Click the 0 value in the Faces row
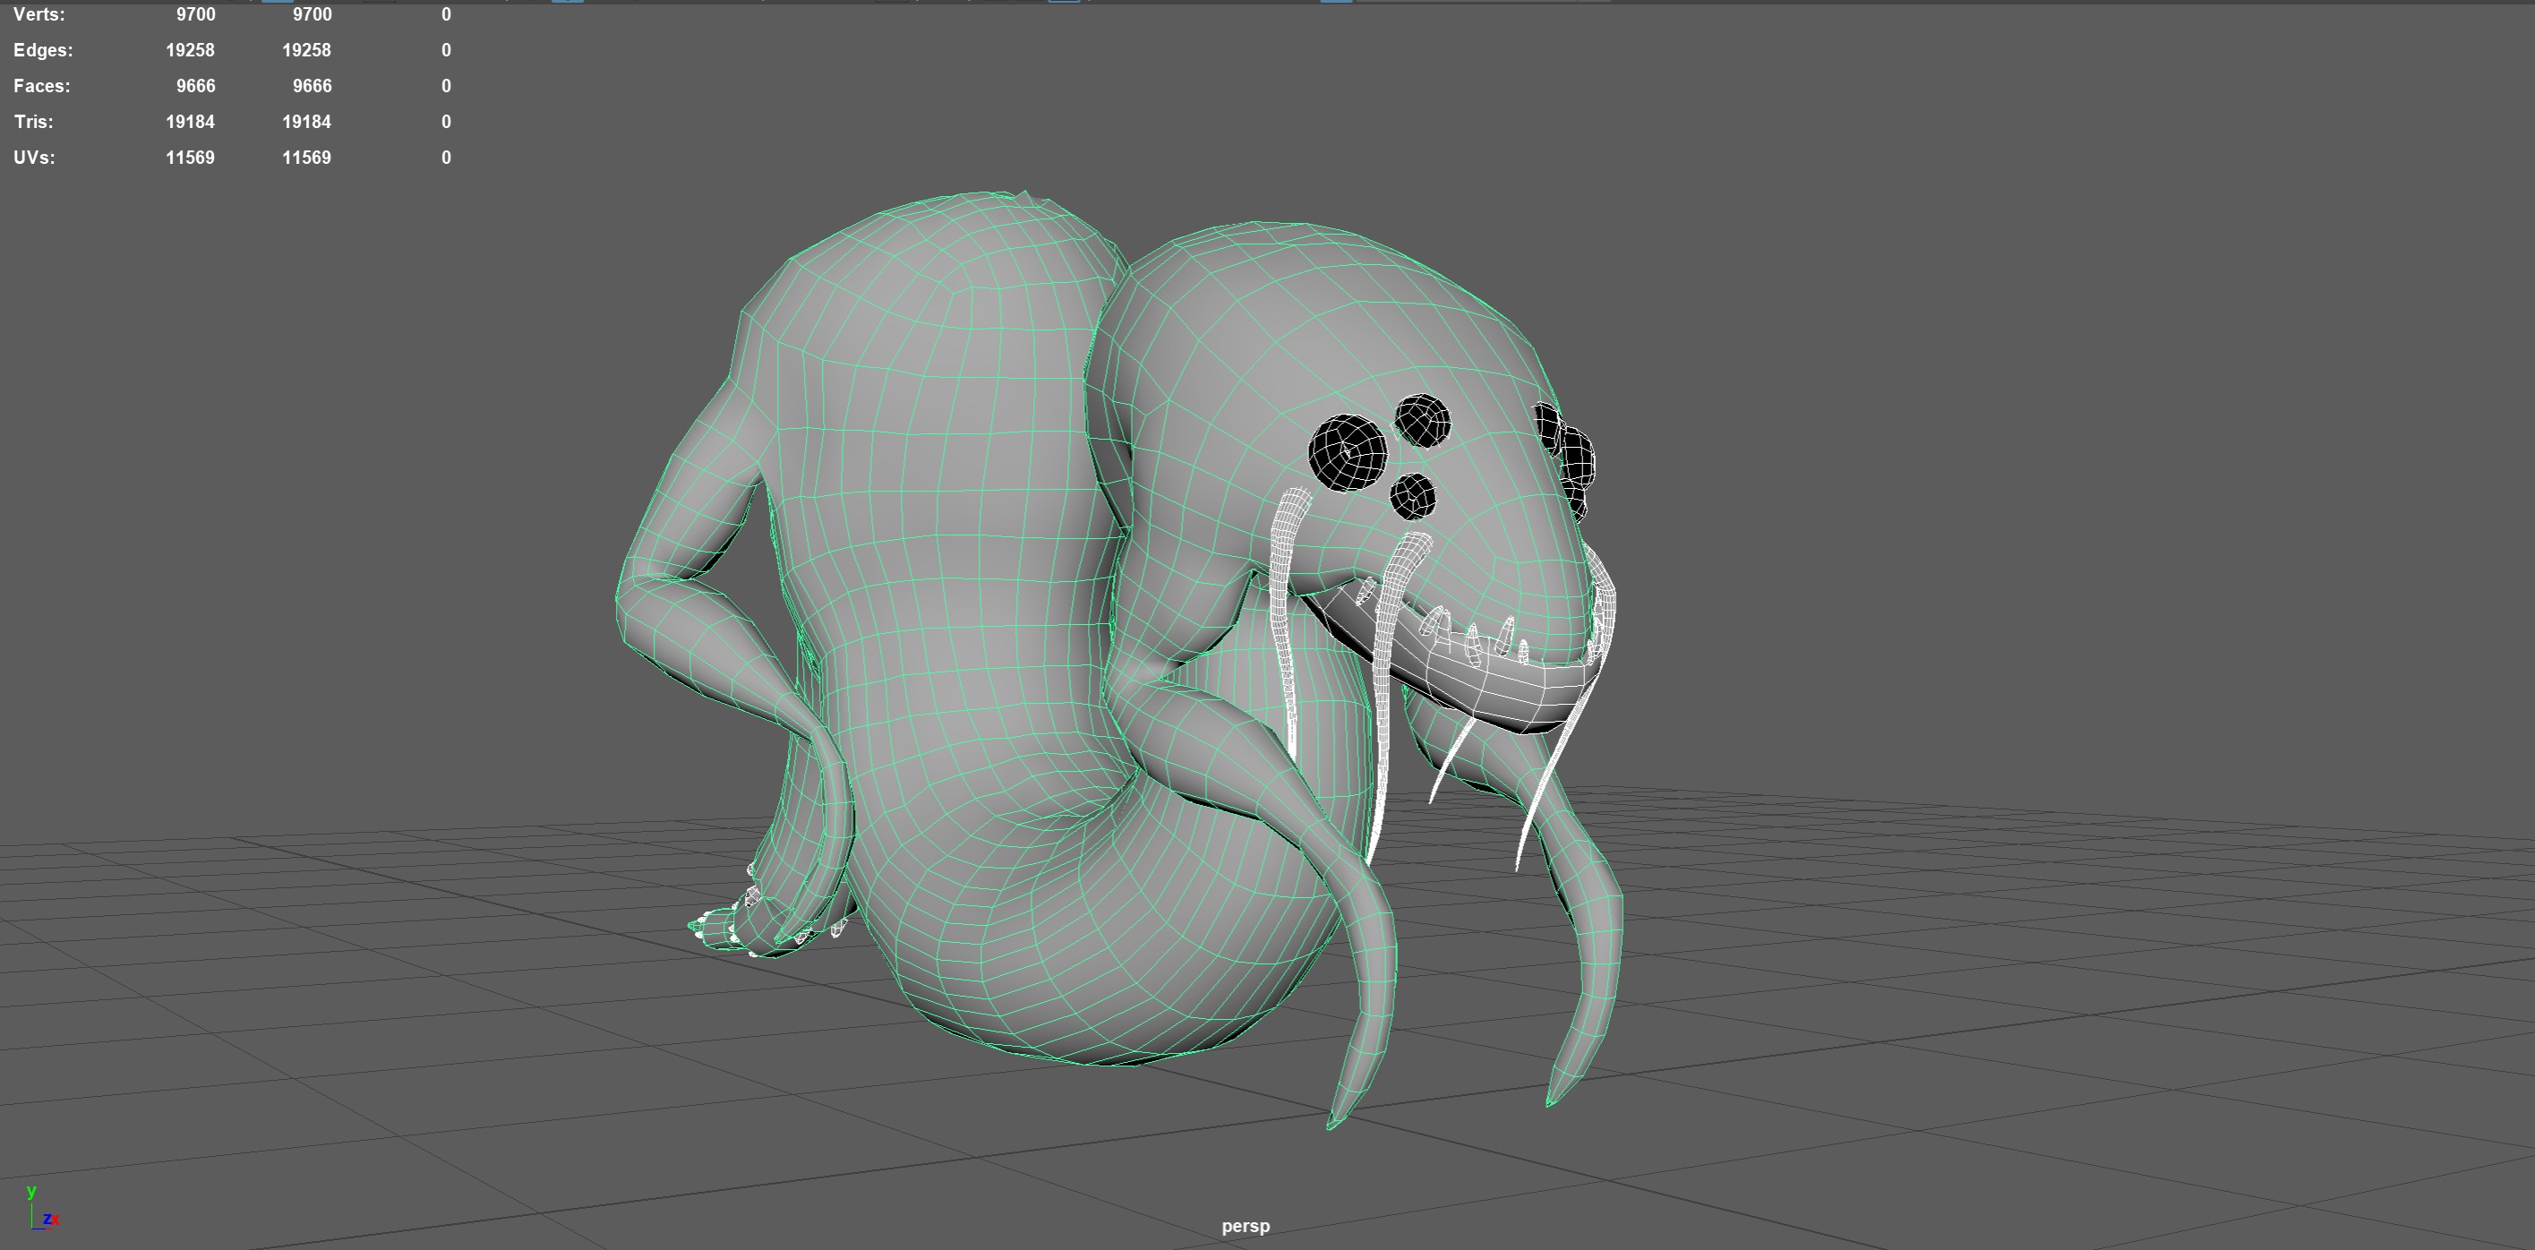 coord(446,87)
